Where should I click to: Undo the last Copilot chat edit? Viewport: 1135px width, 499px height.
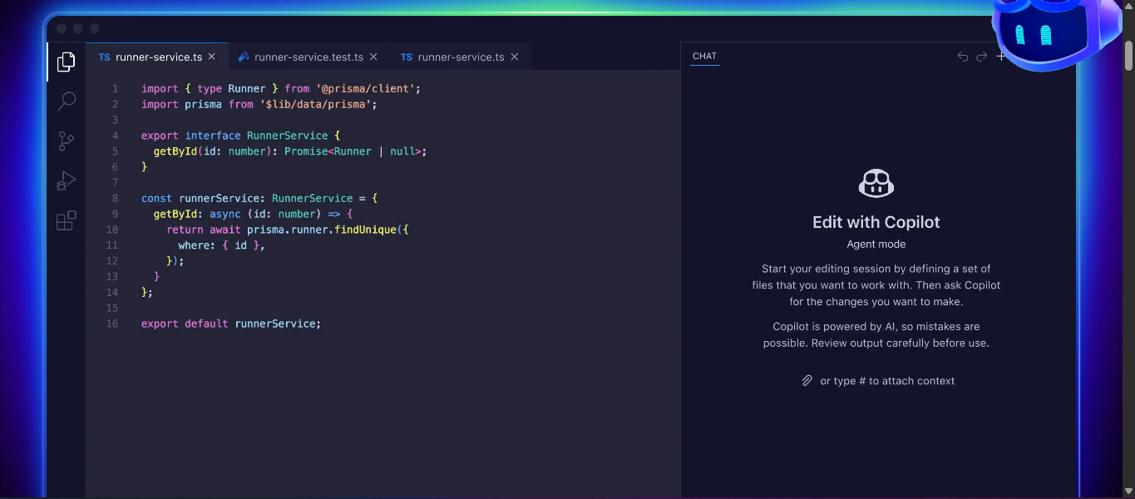coord(963,57)
